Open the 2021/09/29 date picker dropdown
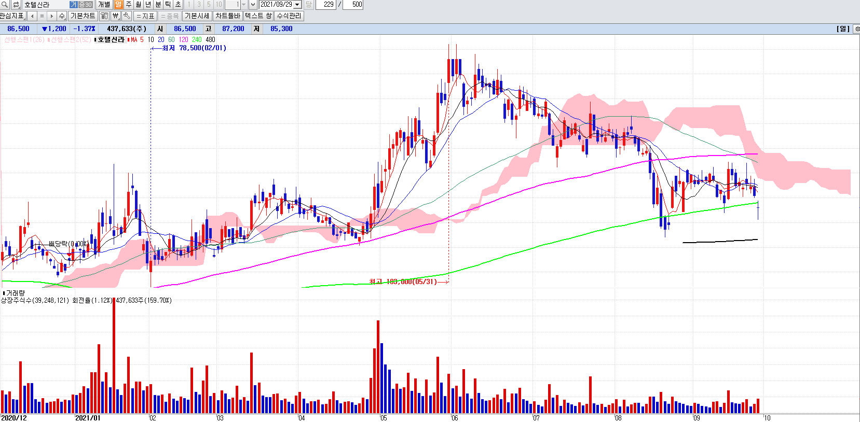Image resolution: width=860 pixels, height=422 pixels. 297,5
